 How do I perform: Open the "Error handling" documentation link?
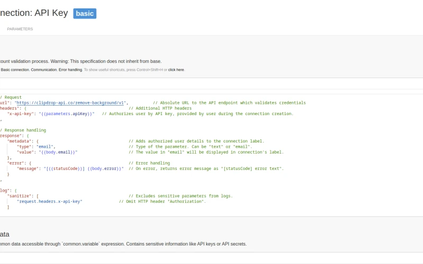70,70
